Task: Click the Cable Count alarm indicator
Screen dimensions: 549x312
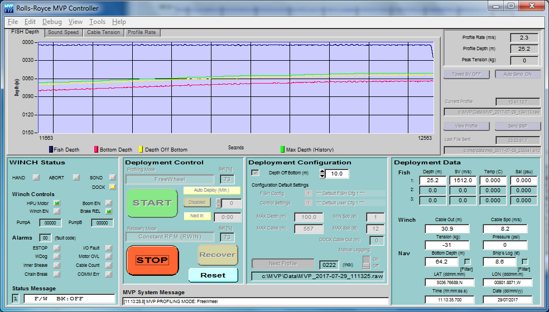Action: coord(108,265)
